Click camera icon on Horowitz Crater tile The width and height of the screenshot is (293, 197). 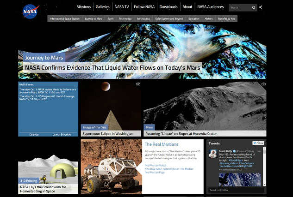coord(263,84)
